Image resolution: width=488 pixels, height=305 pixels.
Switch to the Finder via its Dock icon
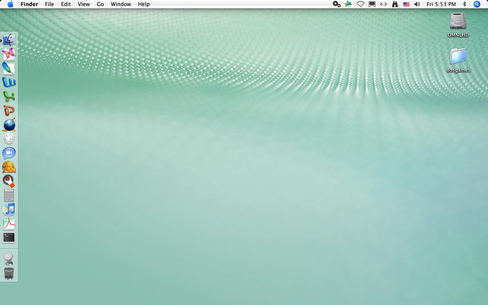pyautogui.click(x=9, y=39)
